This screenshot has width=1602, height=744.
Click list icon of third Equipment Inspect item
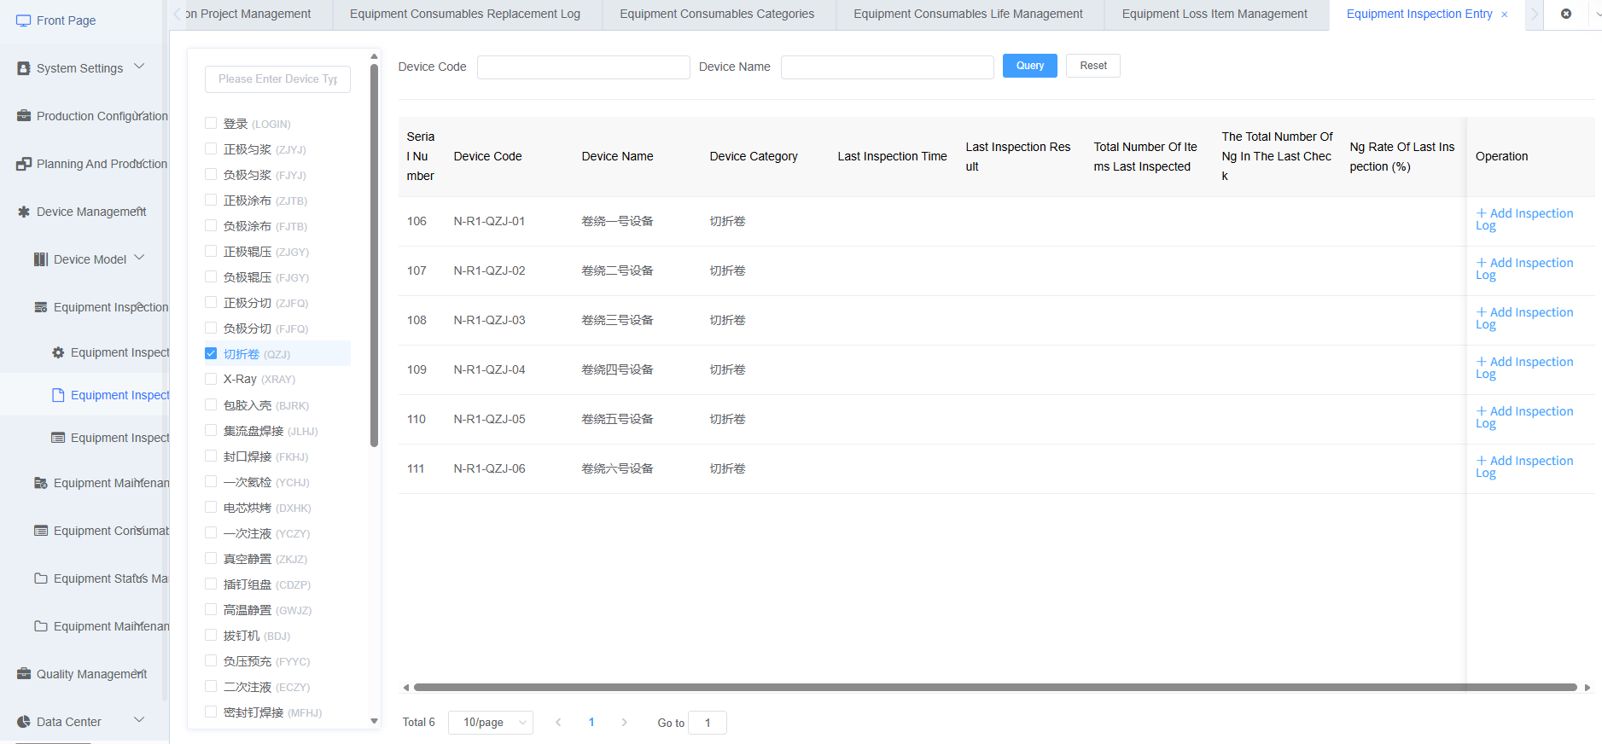tap(58, 438)
